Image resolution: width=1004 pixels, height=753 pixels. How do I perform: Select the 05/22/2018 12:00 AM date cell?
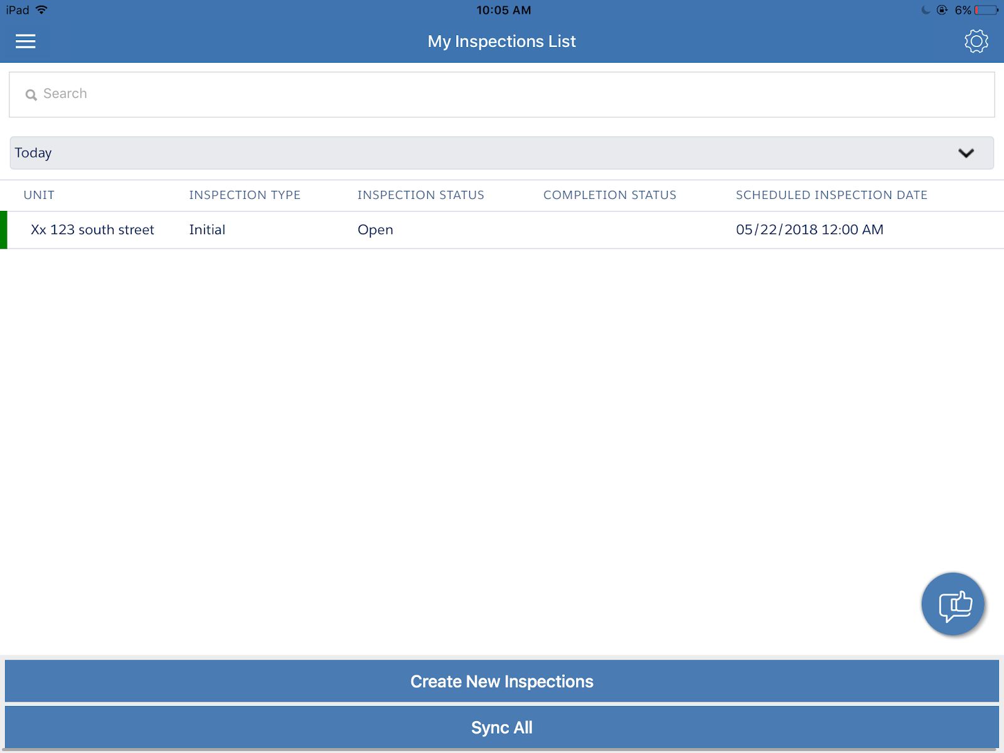809,230
